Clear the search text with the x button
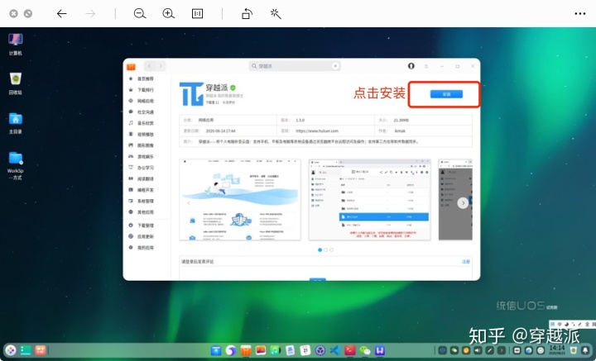Screen dimensions: 596x361 click(x=335, y=66)
